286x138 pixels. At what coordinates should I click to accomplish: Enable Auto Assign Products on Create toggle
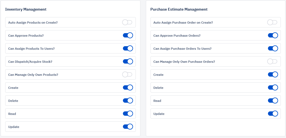click(x=127, y=22)
